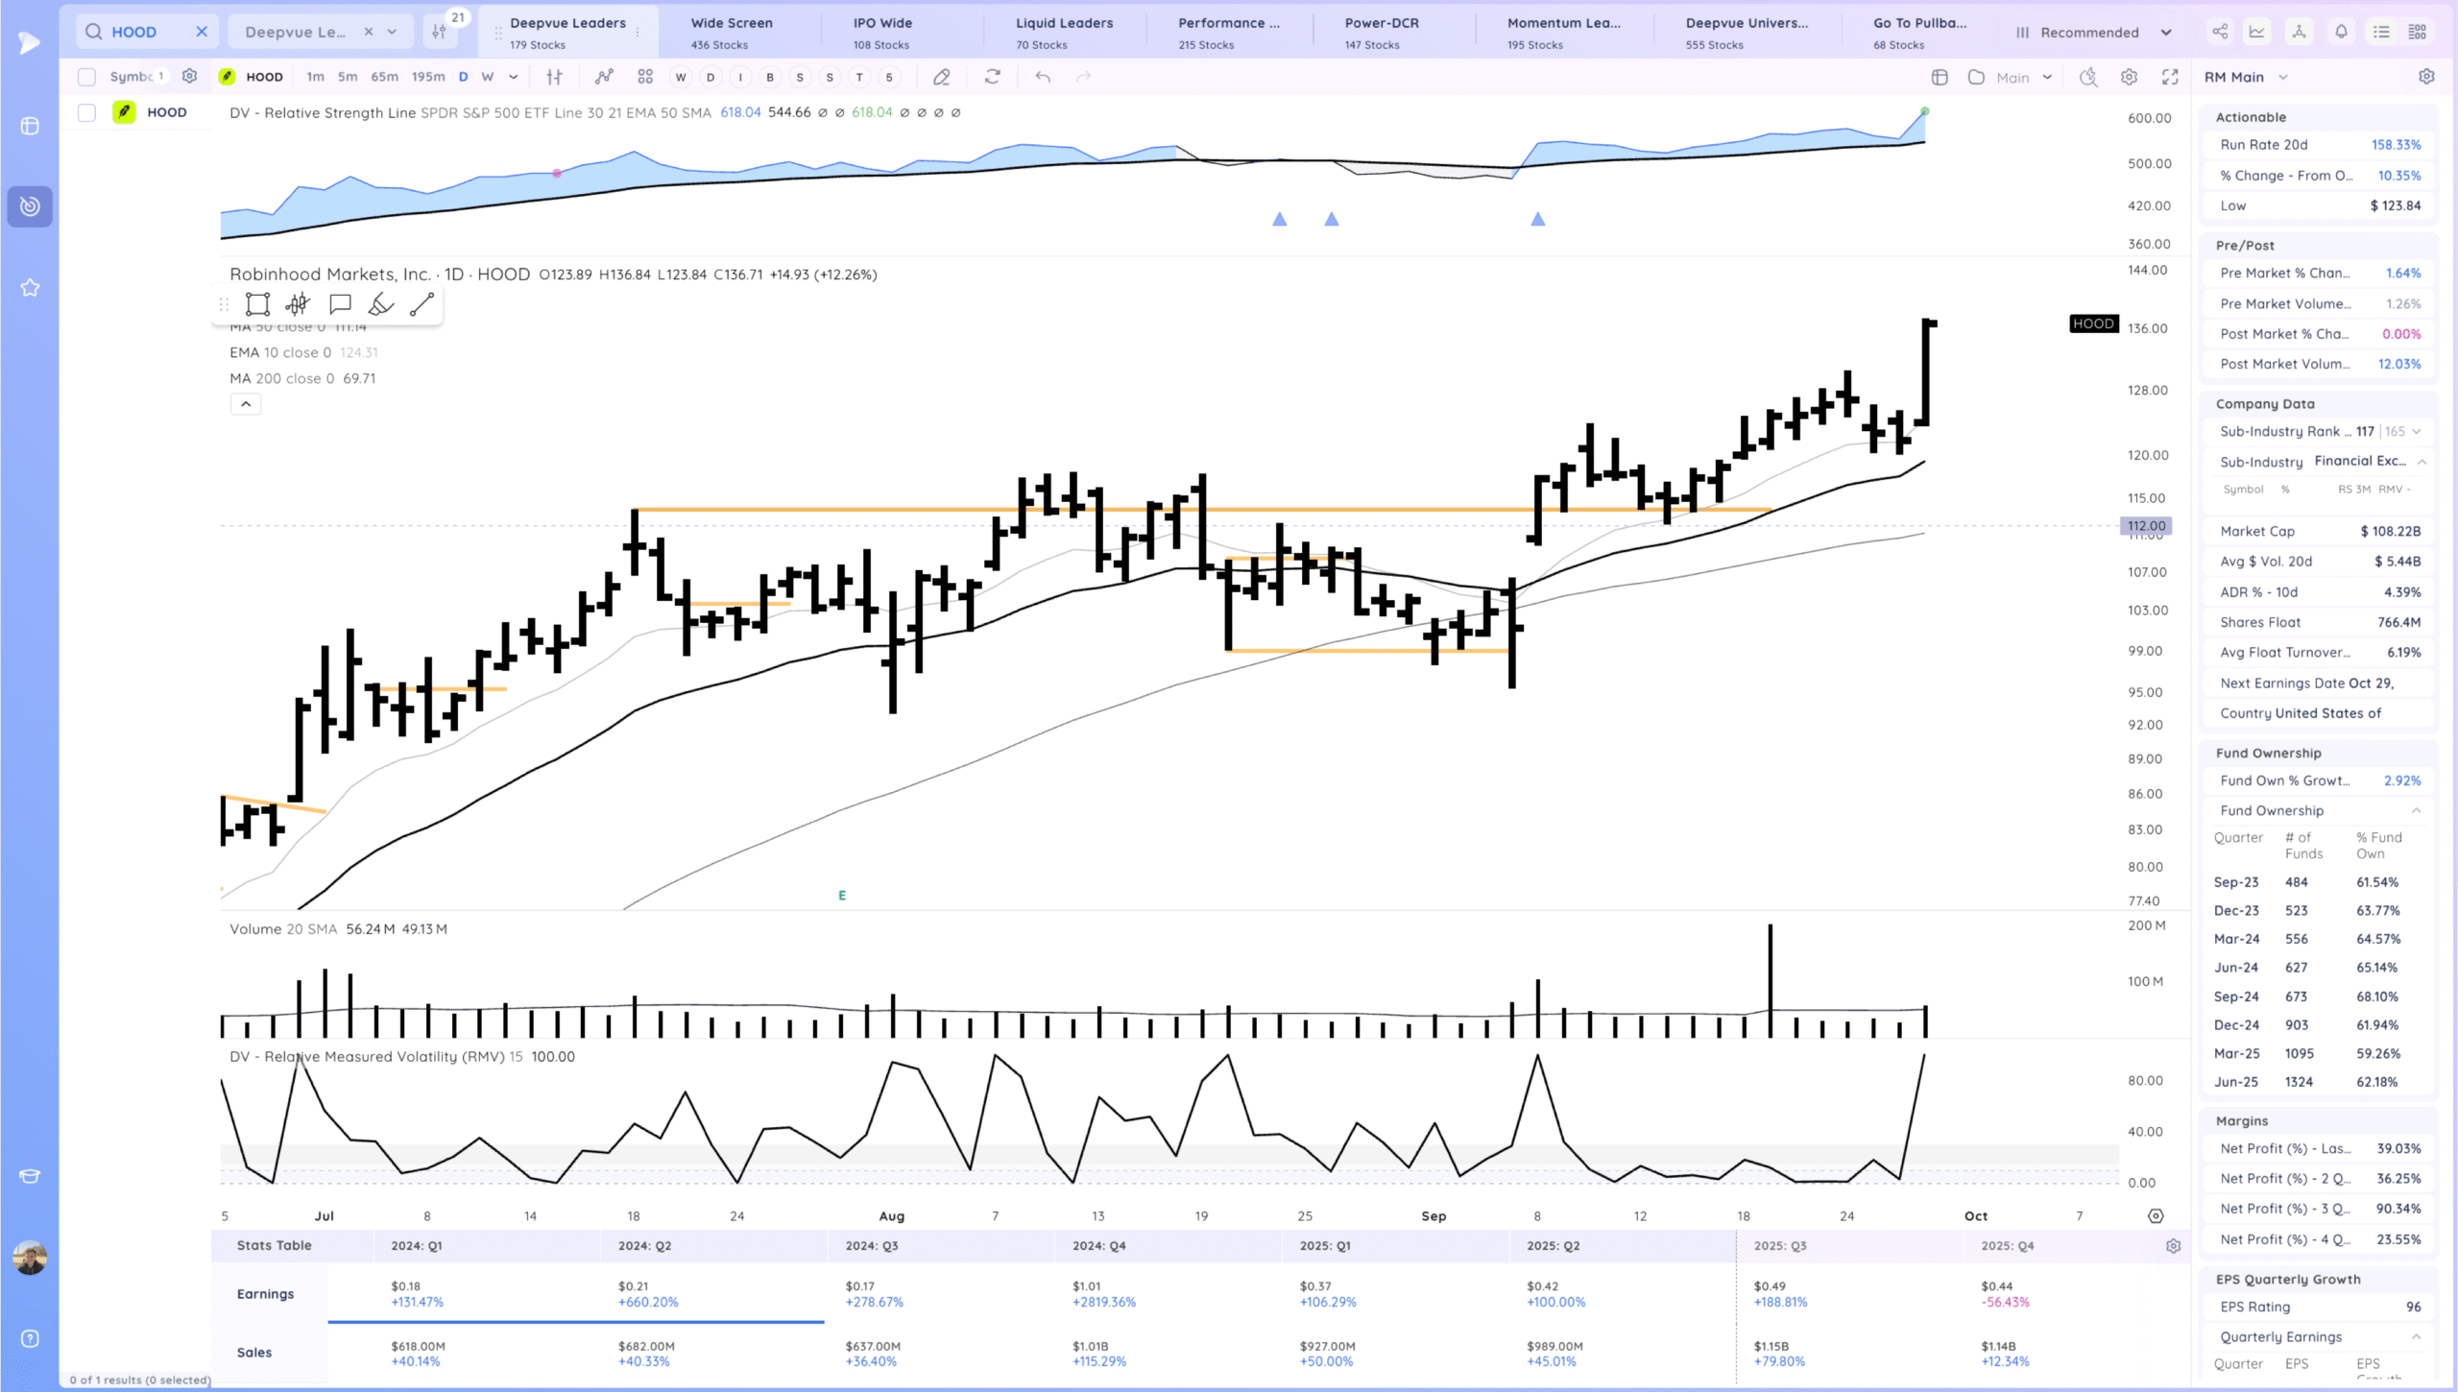Open the table layout icon beside Main
The image size is (2458, 1392).
[x=1940, y=77]
